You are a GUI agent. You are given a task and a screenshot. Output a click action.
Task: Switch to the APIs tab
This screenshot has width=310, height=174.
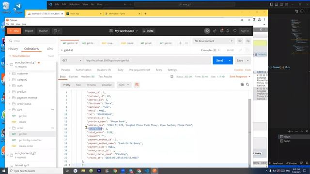coord(50,49)
